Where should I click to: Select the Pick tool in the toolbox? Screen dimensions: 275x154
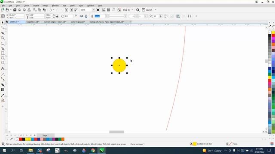[x=3, y=23]
